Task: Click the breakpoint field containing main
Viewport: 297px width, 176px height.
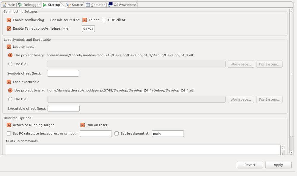Action: click(x=168, y=134)
